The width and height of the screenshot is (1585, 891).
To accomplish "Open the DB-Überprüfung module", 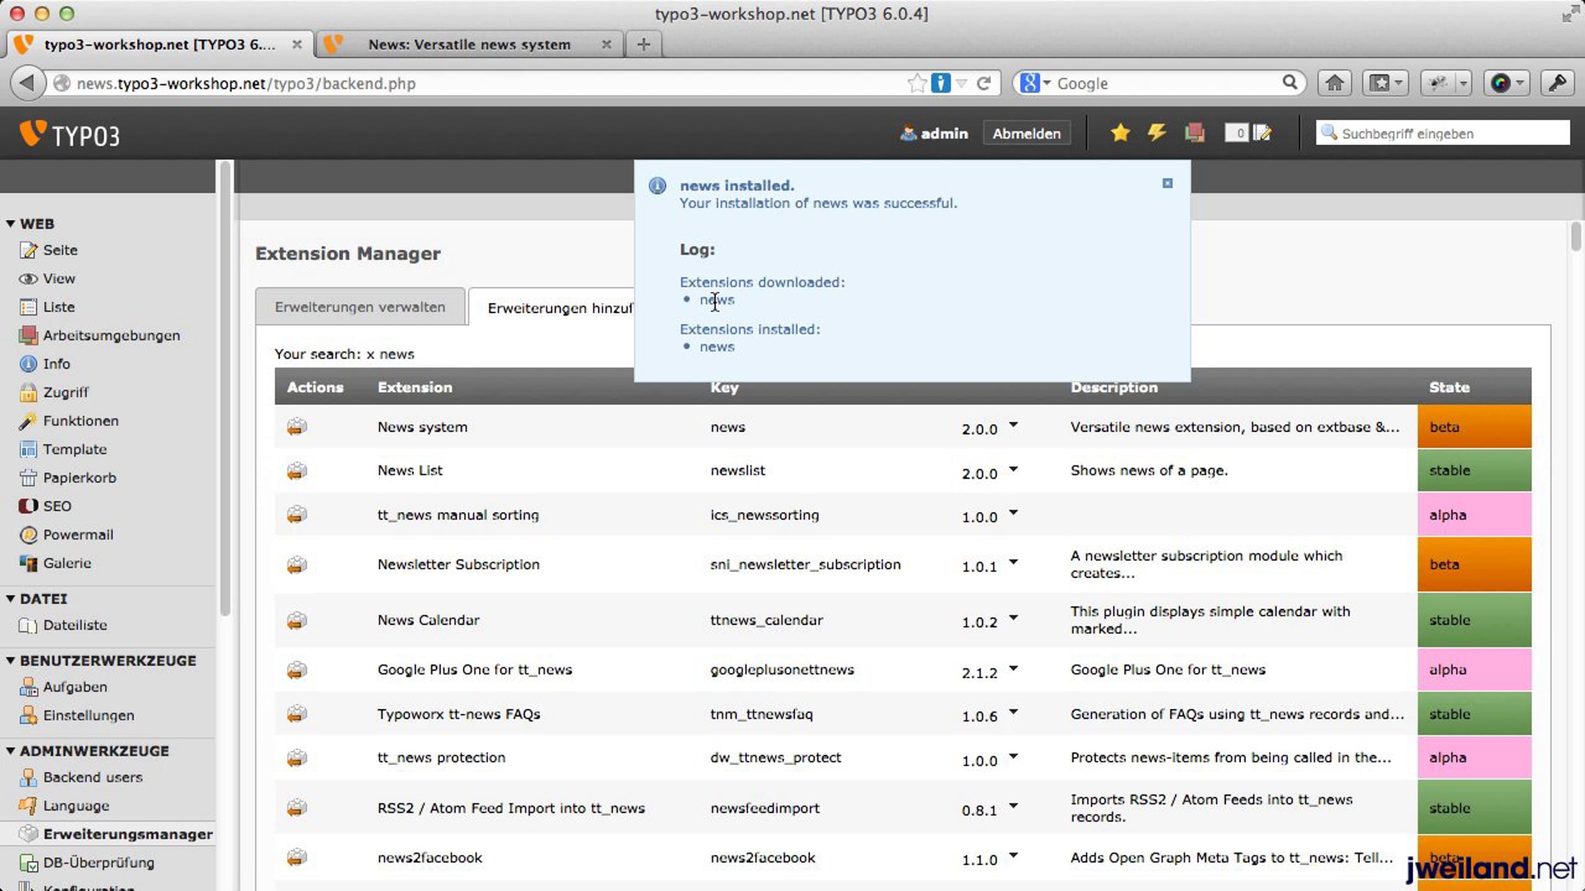I will pos(98,863).
